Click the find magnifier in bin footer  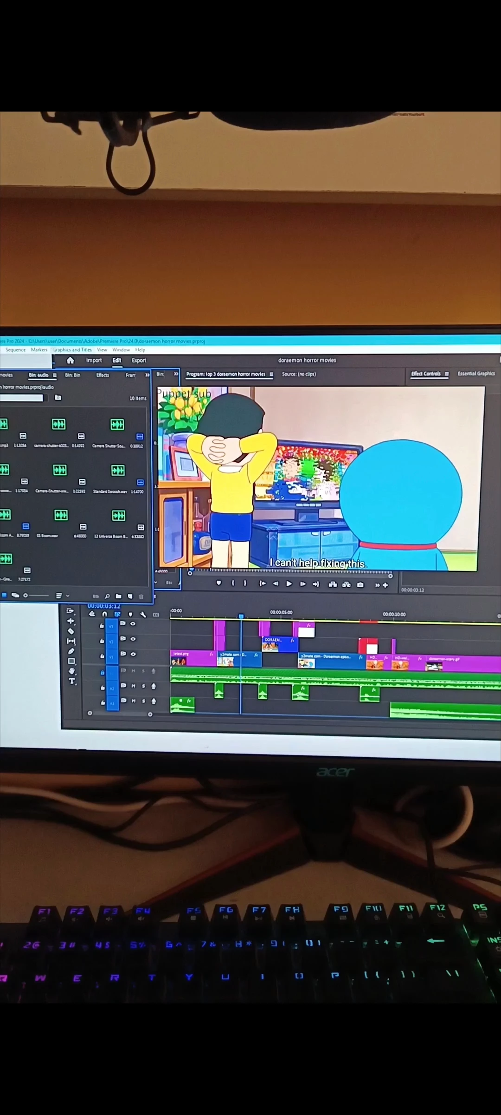click(x=107, y=596)
